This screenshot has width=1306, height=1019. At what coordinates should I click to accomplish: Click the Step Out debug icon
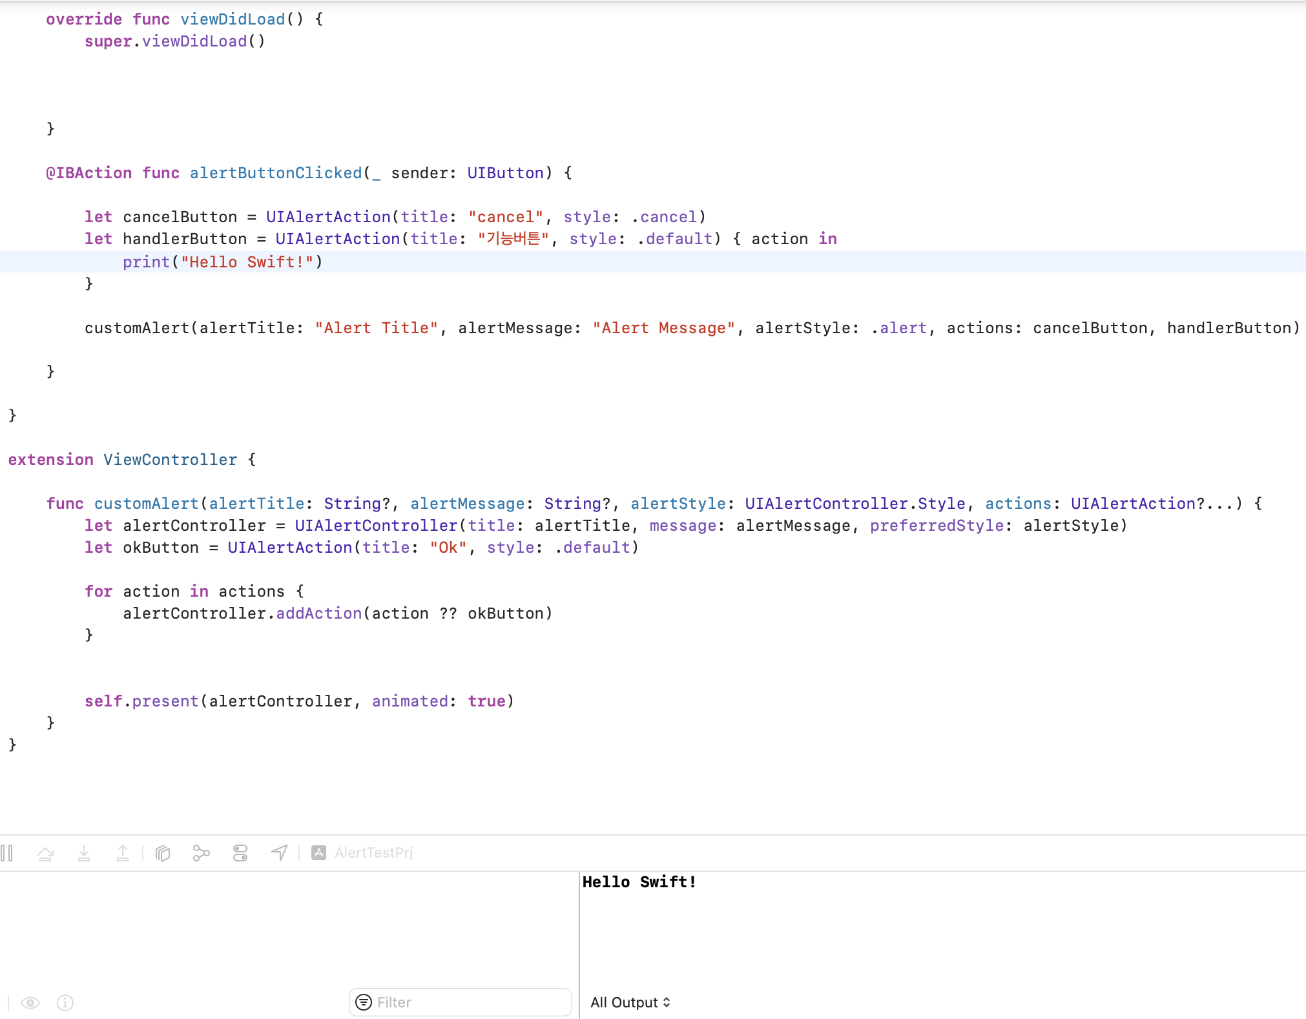pos(123,853)
